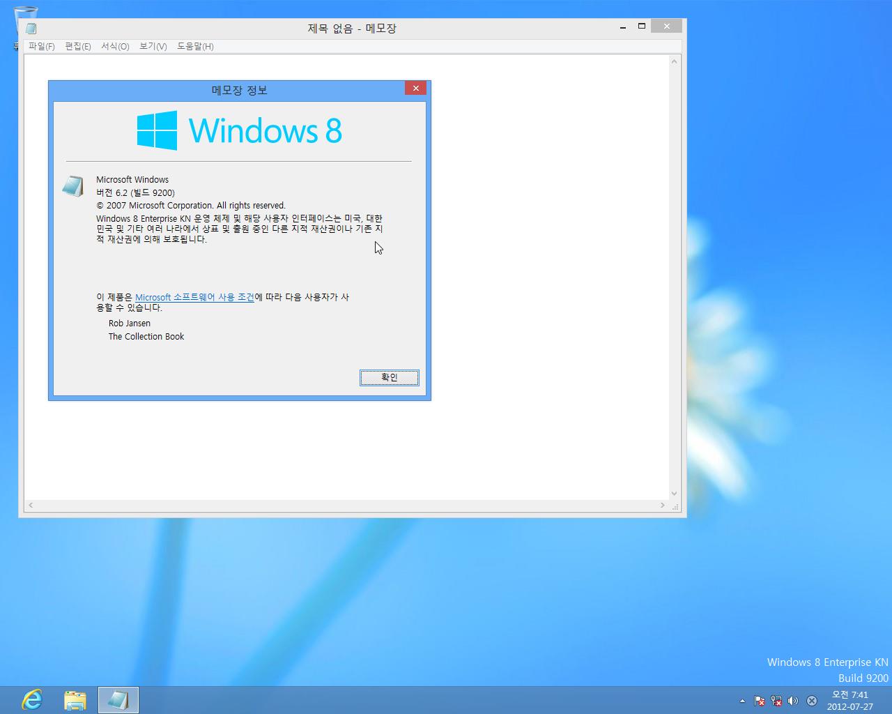
Task: Select the Notepad taskbar button
Action: click(x=118, y=699)
